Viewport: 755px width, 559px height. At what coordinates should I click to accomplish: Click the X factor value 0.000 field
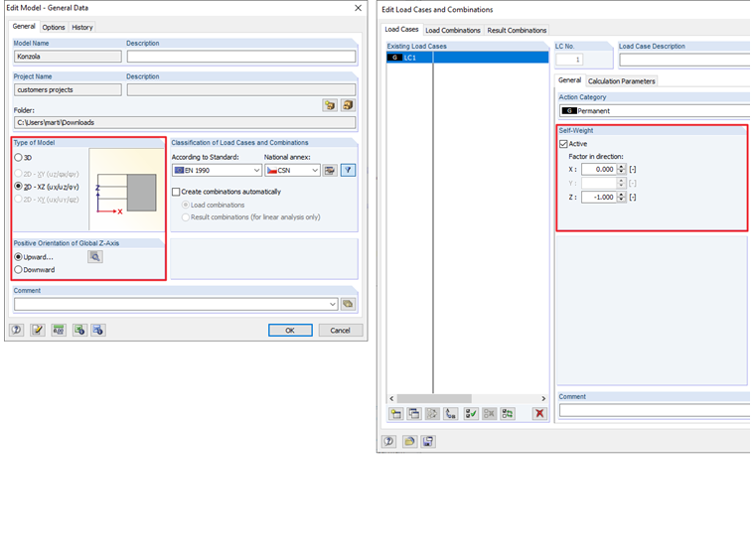(x=599, y=170)
